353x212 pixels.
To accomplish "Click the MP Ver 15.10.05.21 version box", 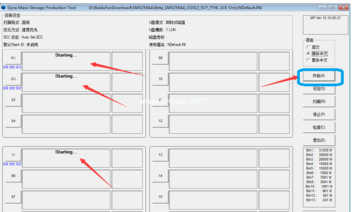I will coord(325,25).
